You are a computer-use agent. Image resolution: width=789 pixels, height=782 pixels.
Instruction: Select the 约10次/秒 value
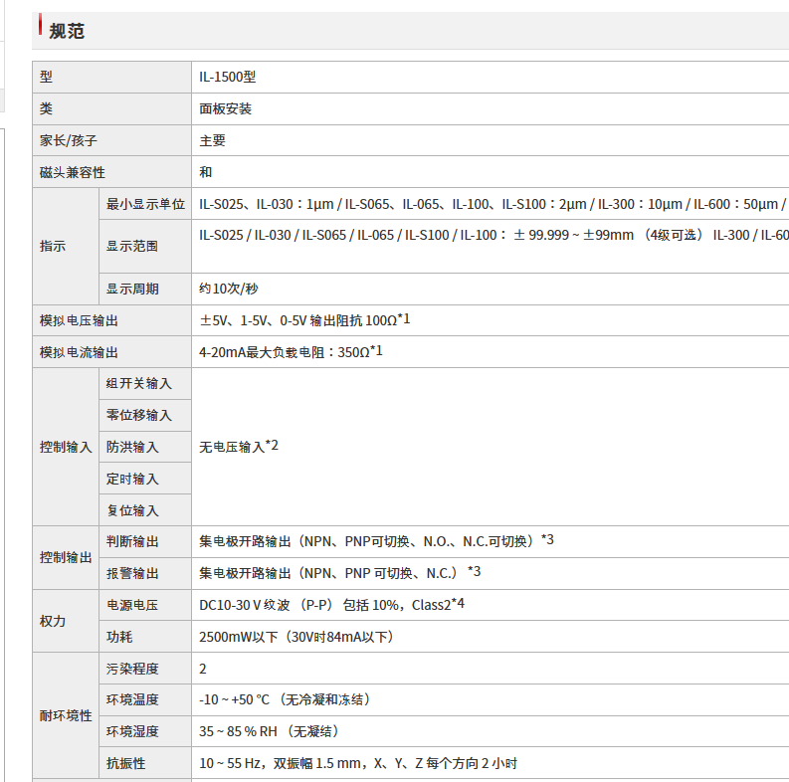pos(229,289)
